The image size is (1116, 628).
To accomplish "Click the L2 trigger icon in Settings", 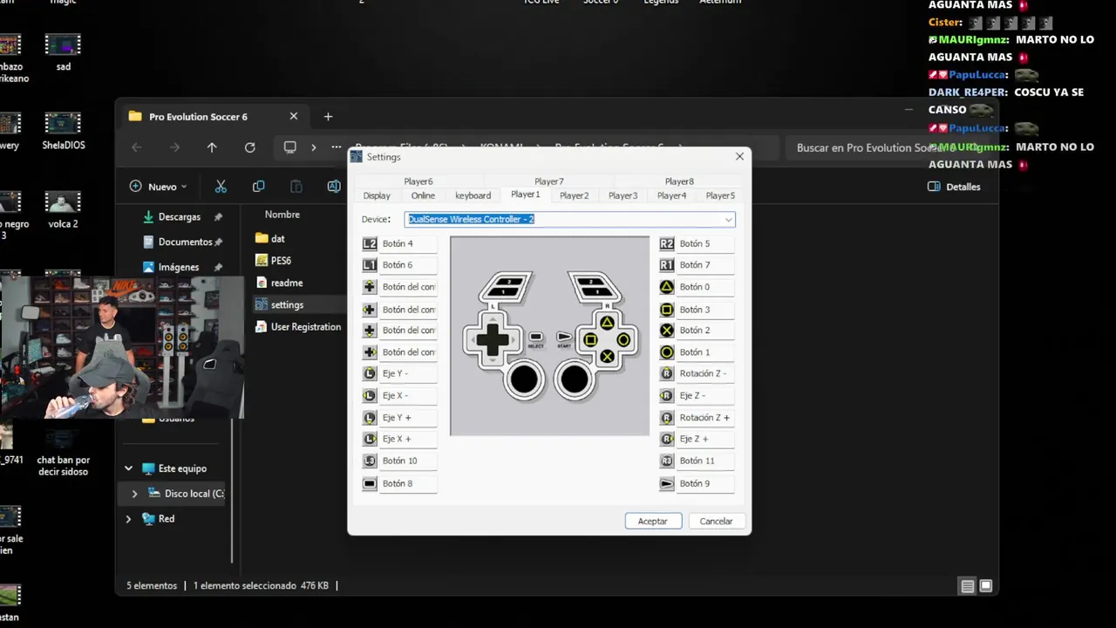I will [x=370, y=243].
